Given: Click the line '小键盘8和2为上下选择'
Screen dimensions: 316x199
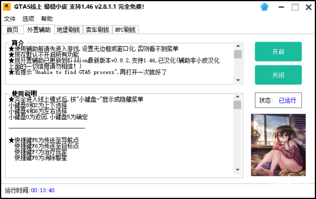Looking at the screenshot, I should click(x=38, y=105).
